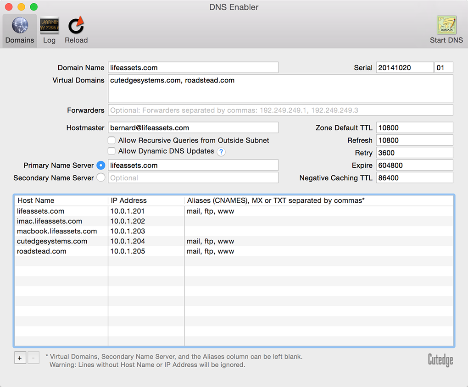
Task: Add a new host row with plus button
Action: click(x=20, y=358)
